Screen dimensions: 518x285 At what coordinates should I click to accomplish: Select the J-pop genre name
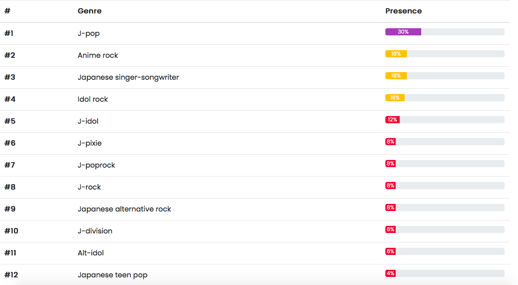tap(89, 33)
